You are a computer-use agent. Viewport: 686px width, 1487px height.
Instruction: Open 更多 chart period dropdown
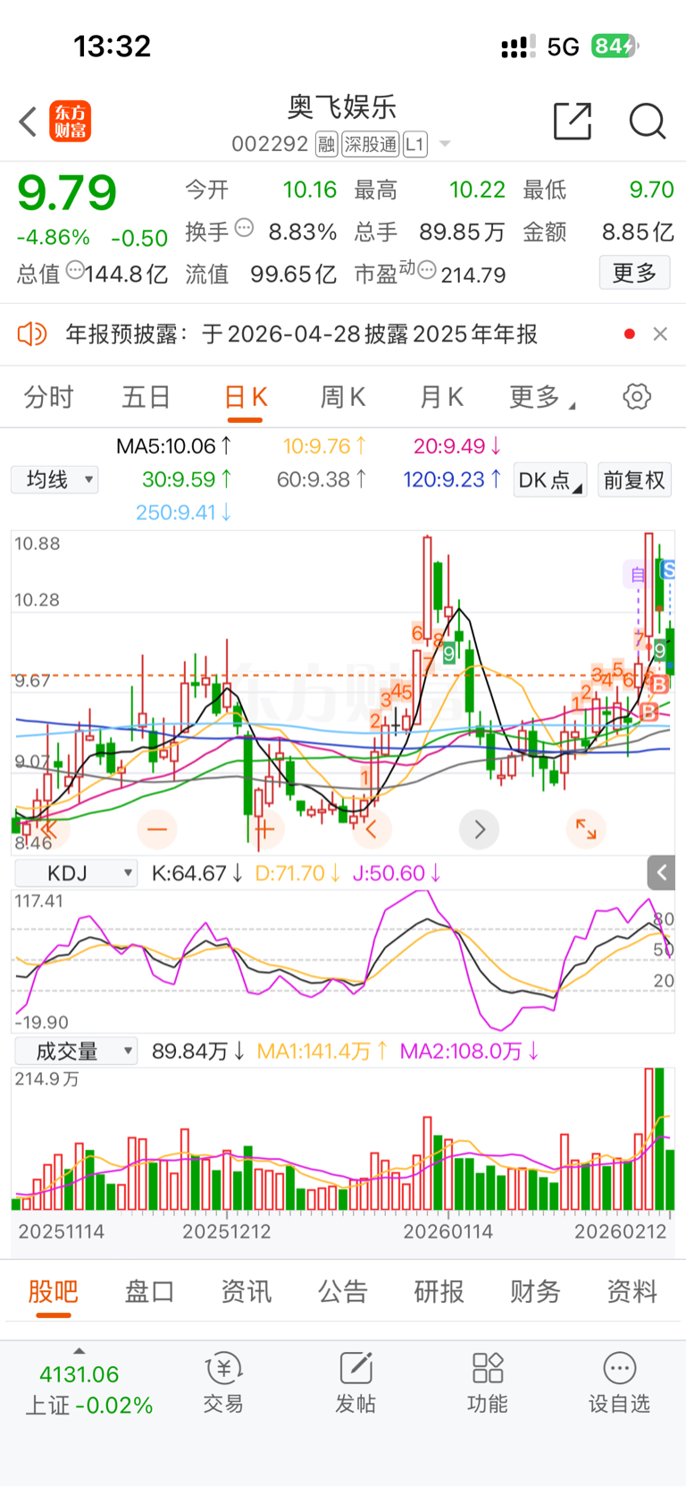click(542, 397)
